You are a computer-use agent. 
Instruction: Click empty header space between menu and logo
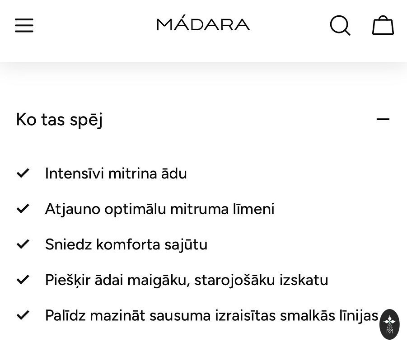(95, 25)
